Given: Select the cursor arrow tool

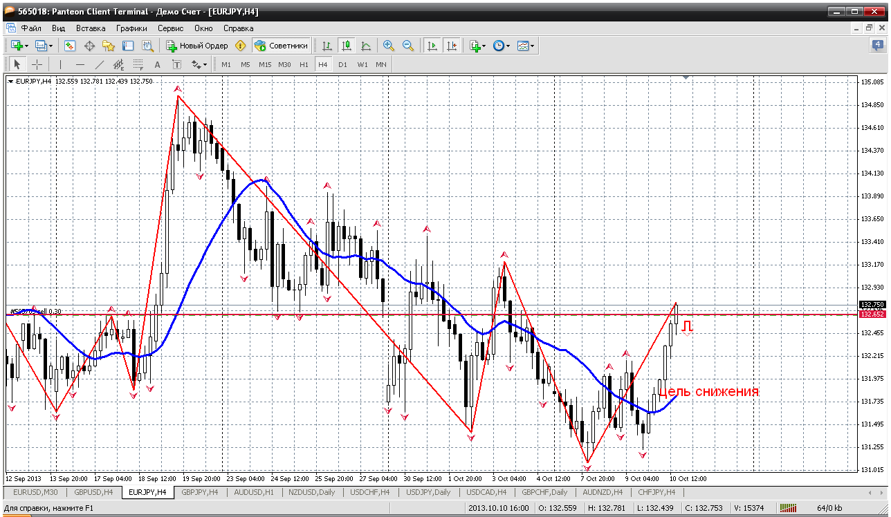Looking at the screenshot, I should coord(18,64).
